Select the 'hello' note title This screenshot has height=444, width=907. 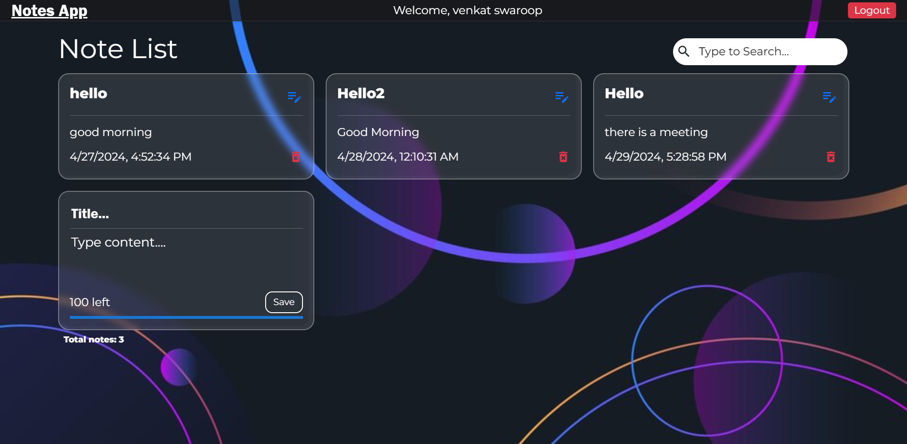pyautogui.click(x=88, y=94)
